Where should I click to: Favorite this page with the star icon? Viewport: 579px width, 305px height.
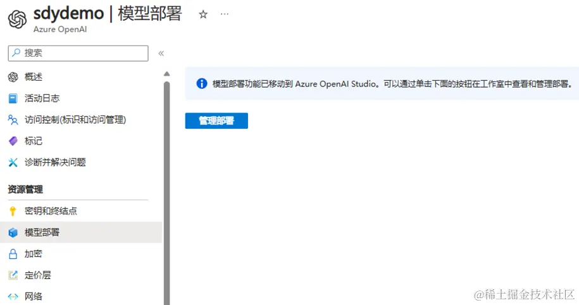click(x=203, y=15)
